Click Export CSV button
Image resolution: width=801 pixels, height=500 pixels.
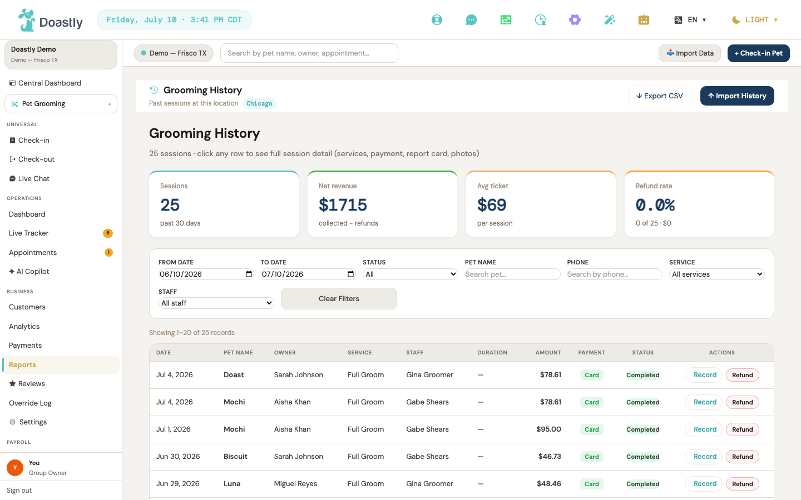[660, 96]
